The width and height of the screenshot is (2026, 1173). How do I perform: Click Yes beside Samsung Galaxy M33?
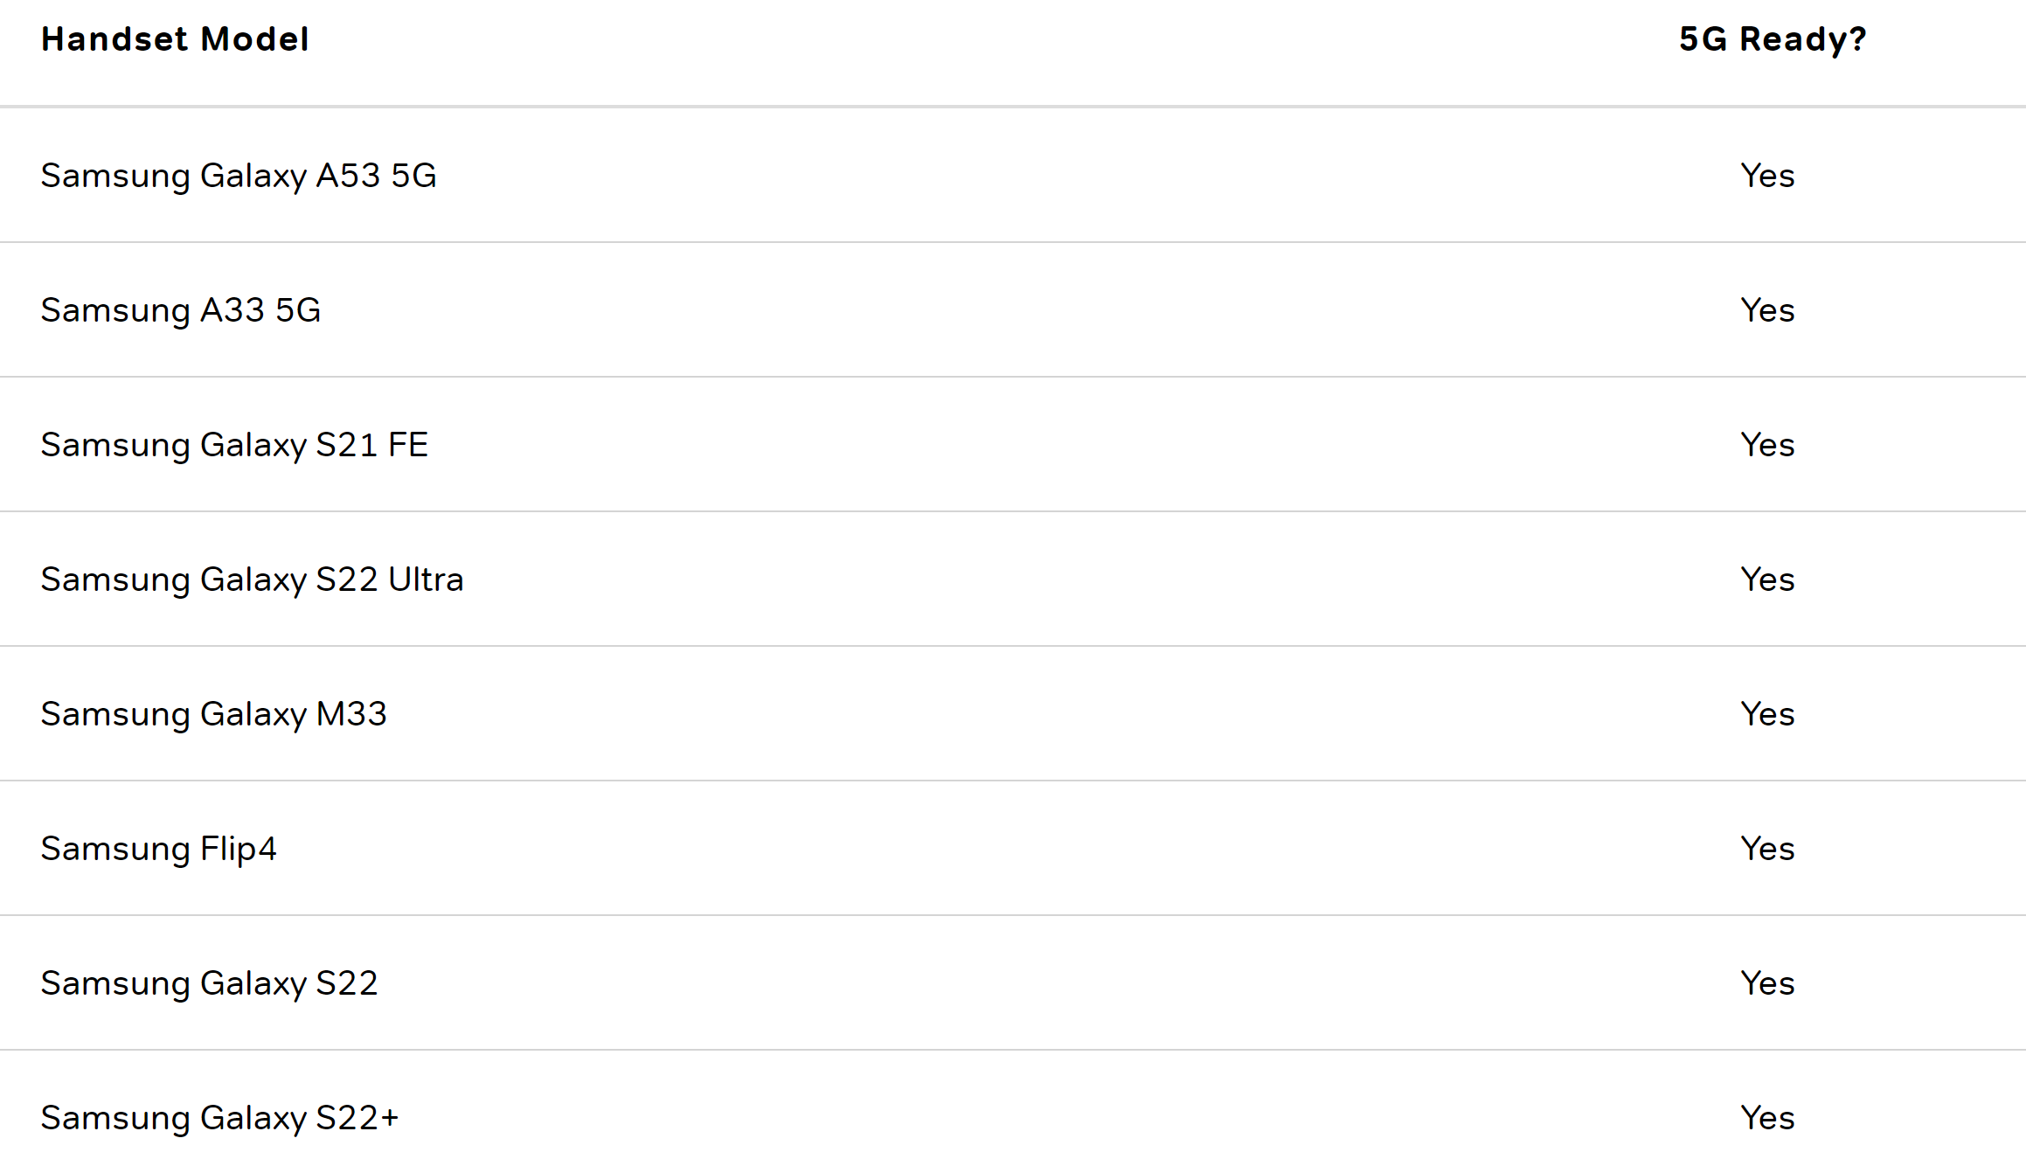tap(1767, 714)
